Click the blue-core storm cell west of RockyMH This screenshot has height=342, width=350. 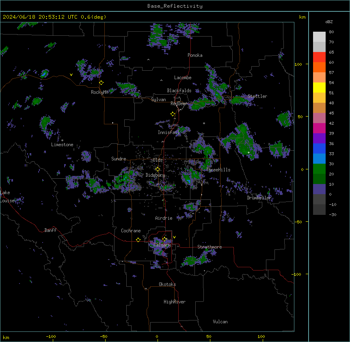click(x=44, y=74)
